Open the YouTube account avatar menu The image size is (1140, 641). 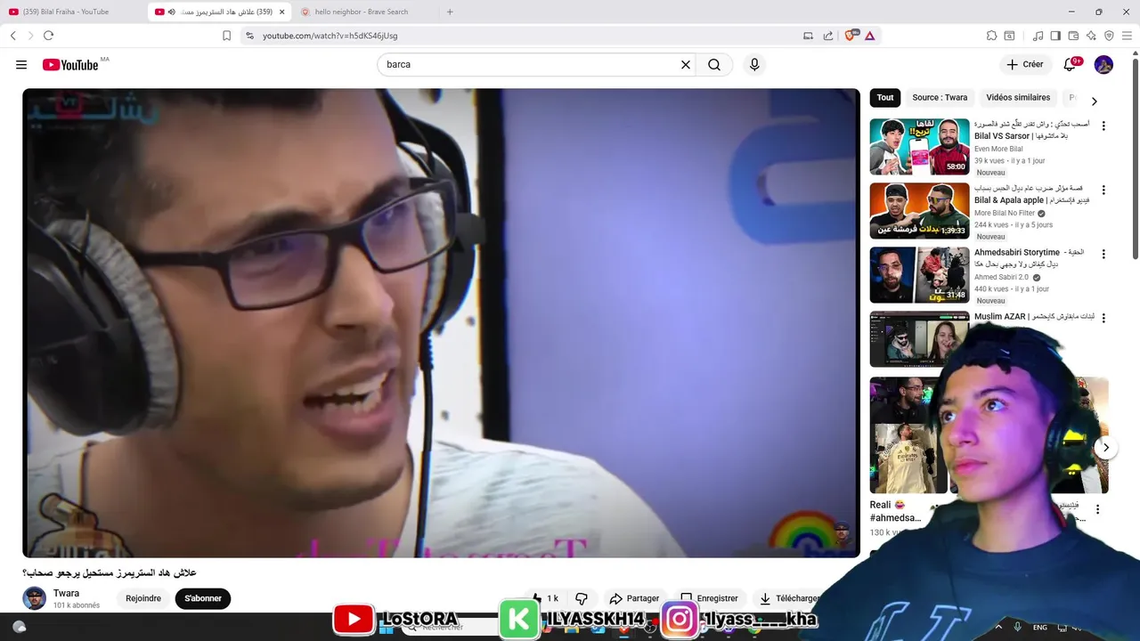pos(1103,64)
